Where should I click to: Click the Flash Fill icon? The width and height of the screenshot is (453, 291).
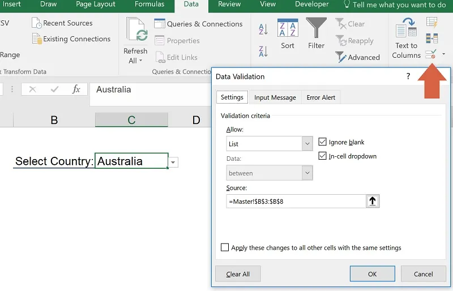click(x=431, y=23)
